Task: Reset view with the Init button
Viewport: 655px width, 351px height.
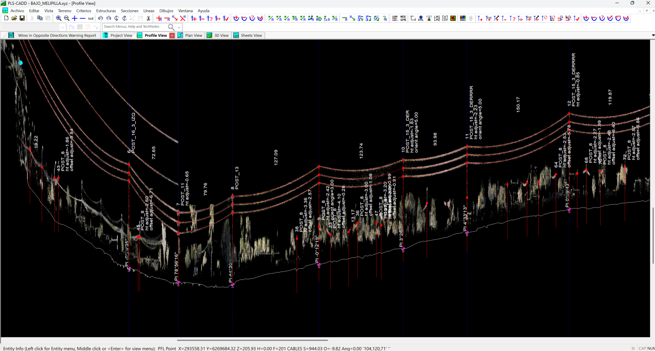Action: [91, 18]
